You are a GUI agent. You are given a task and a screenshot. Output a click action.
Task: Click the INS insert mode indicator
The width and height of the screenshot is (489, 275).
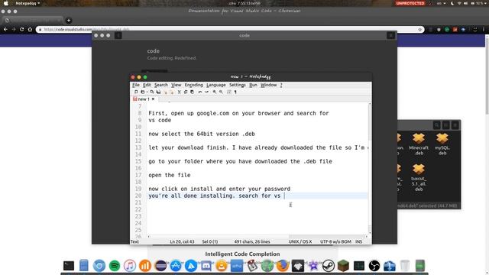tap(358, 241)
